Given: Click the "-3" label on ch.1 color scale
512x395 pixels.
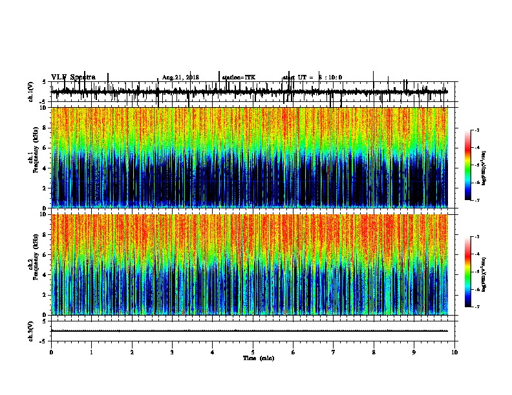Looking at the screenshot, I should click(477, 130).
